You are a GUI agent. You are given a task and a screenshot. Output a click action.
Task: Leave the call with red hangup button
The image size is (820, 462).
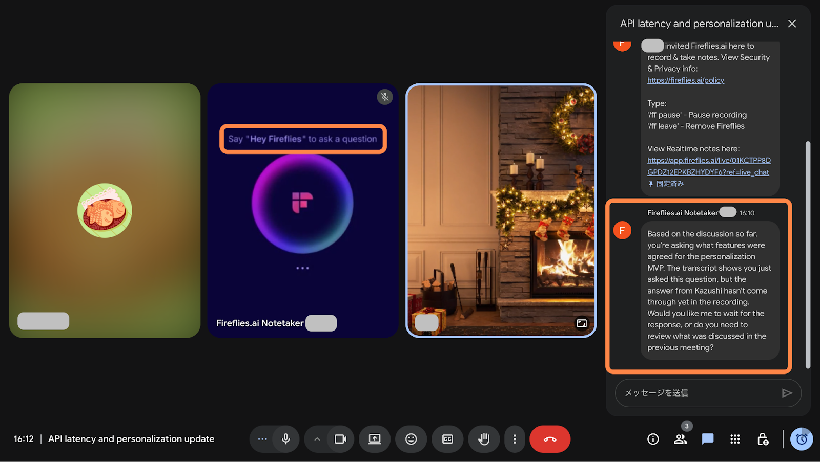[x=550, y=439]
